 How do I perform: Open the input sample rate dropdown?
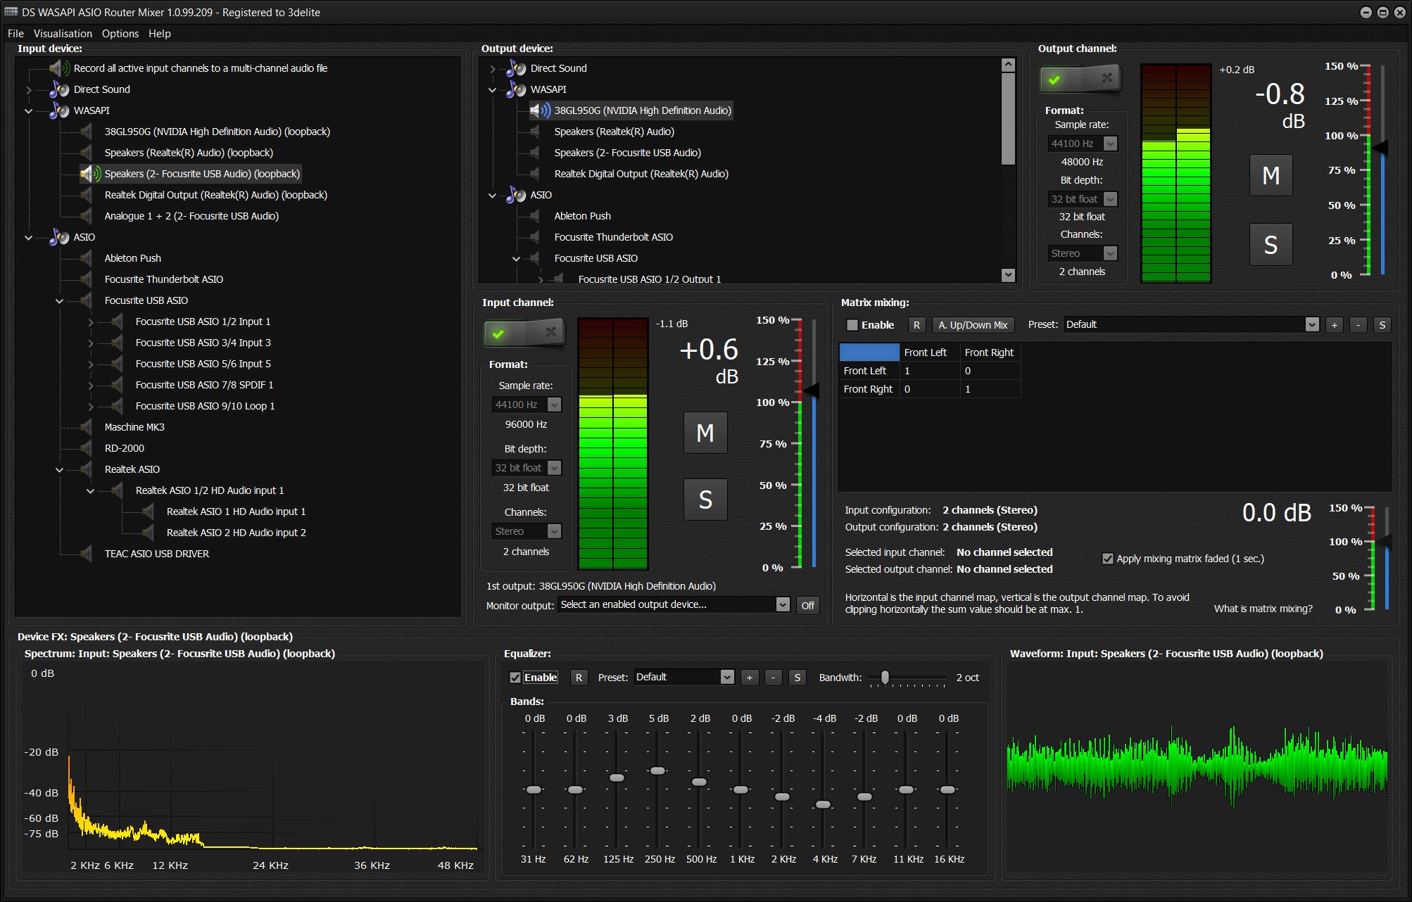click(x=554, y=405)
